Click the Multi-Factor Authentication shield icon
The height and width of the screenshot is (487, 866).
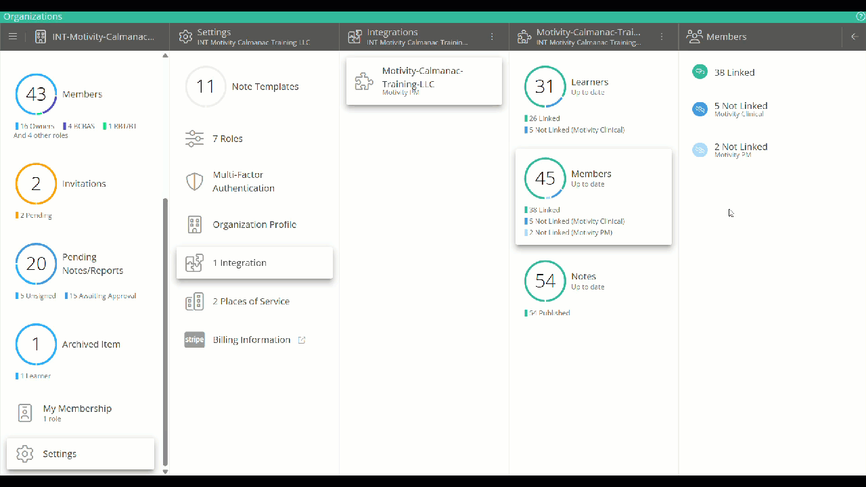coord(194,181)
